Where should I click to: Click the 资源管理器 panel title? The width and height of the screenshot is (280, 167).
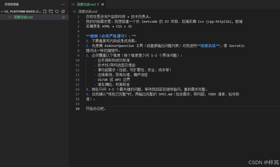click(11, 4)
